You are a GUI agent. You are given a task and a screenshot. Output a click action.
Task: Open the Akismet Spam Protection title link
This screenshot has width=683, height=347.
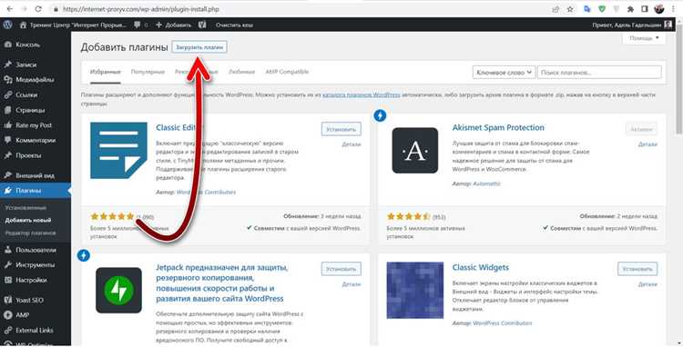click(x=498, y=128)
